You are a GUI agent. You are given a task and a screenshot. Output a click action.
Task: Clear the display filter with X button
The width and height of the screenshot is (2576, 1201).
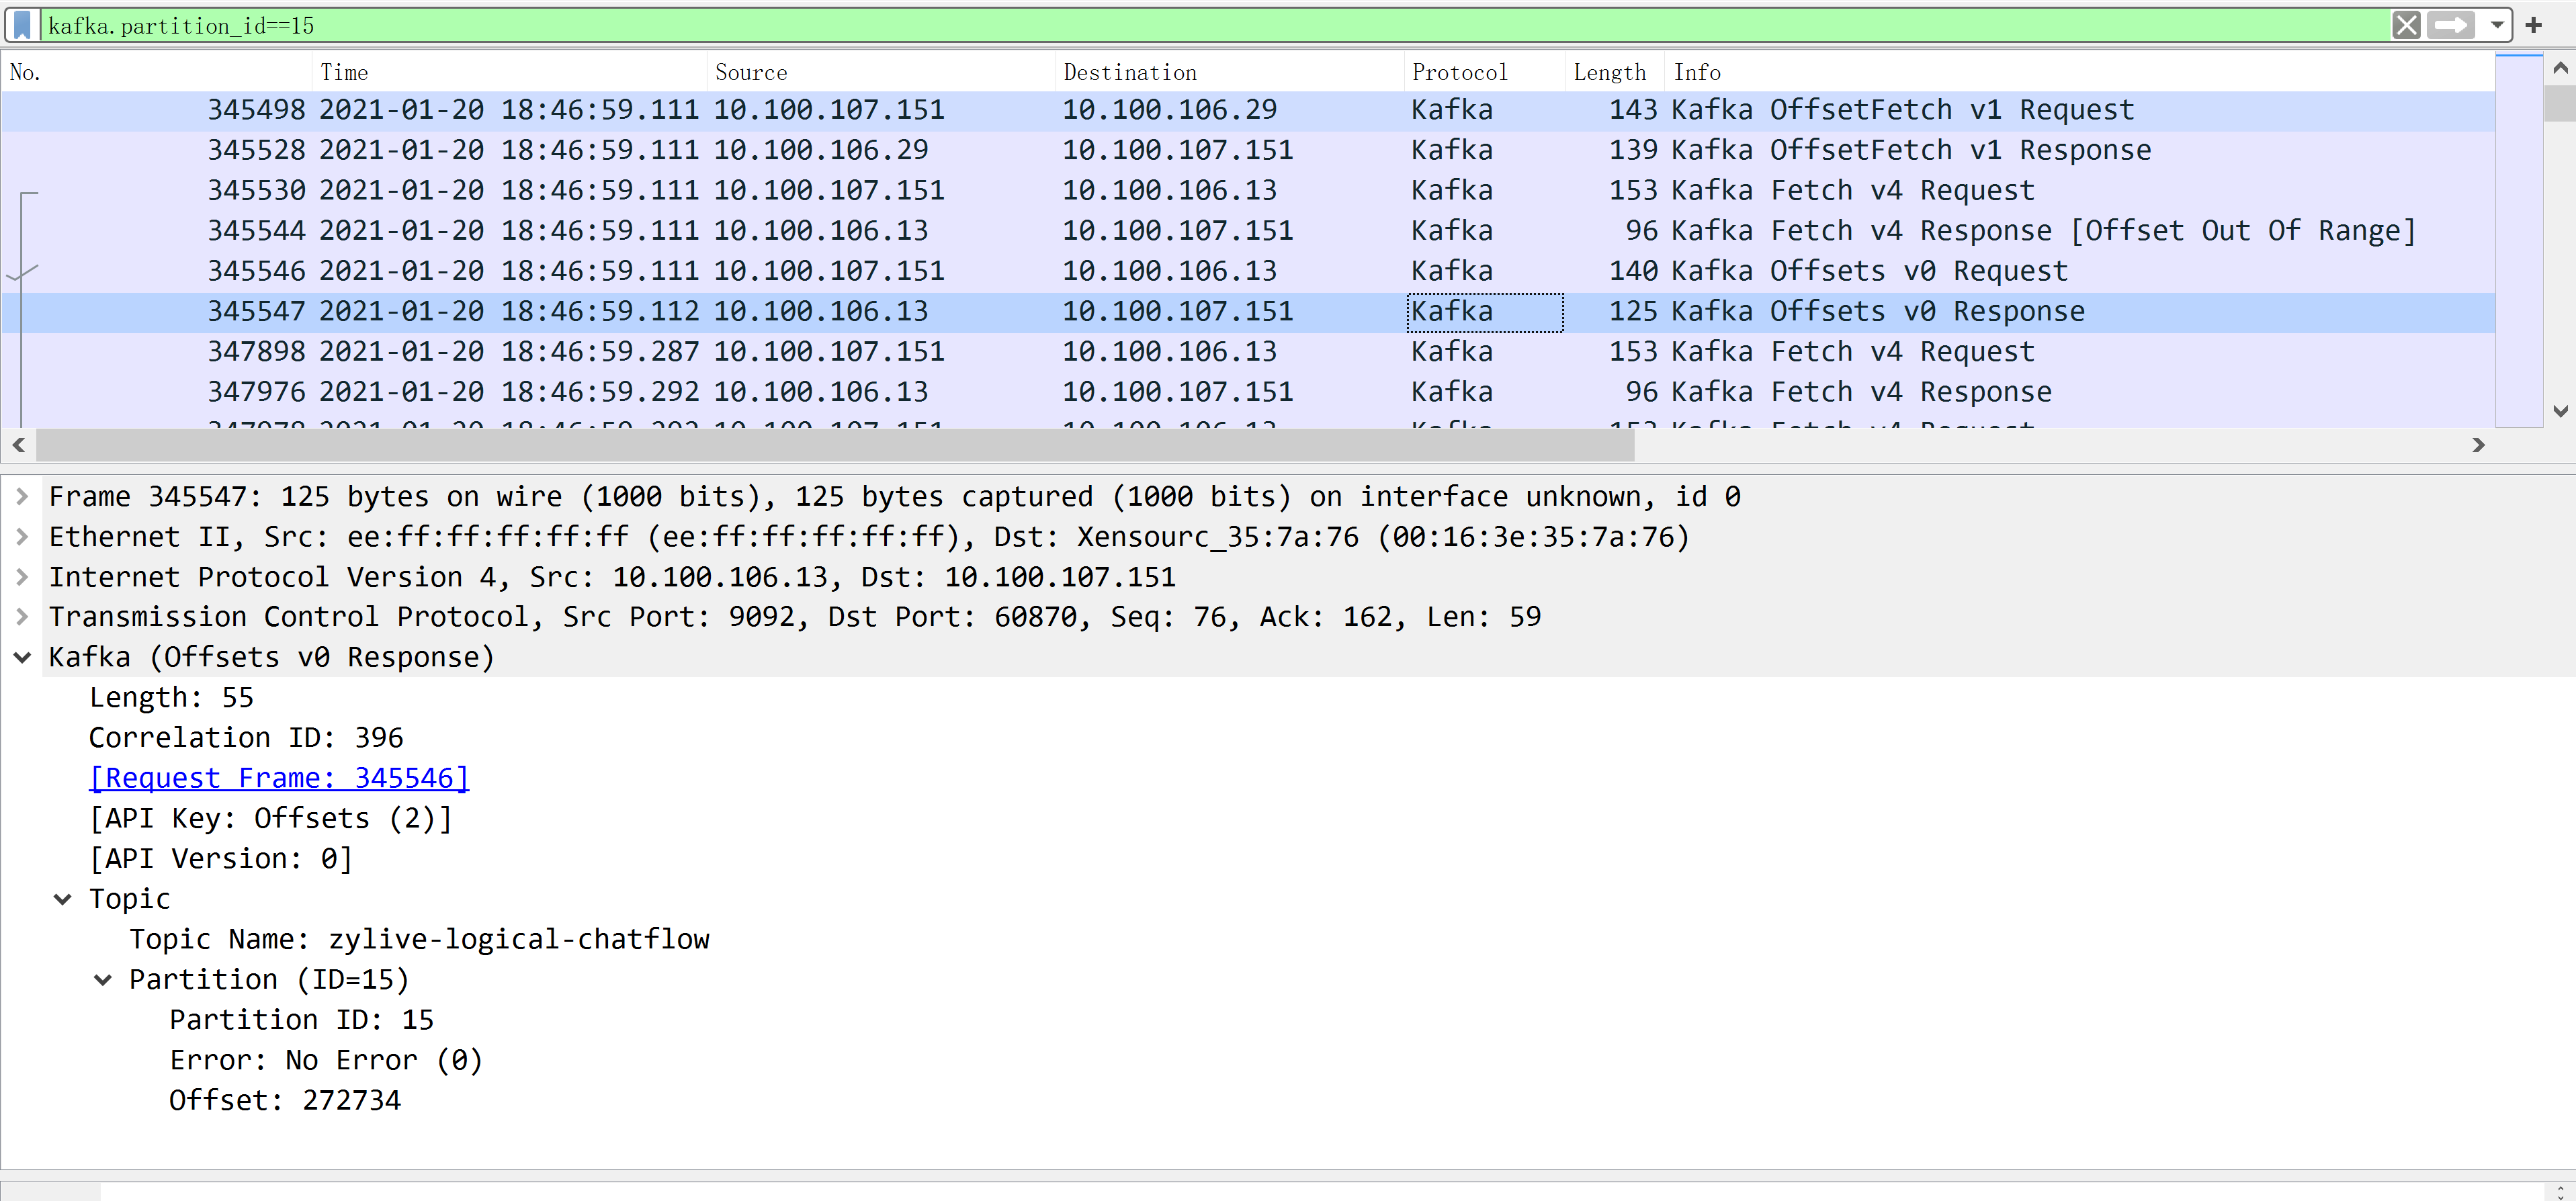pyautogui.click(x=2406, y=25)
